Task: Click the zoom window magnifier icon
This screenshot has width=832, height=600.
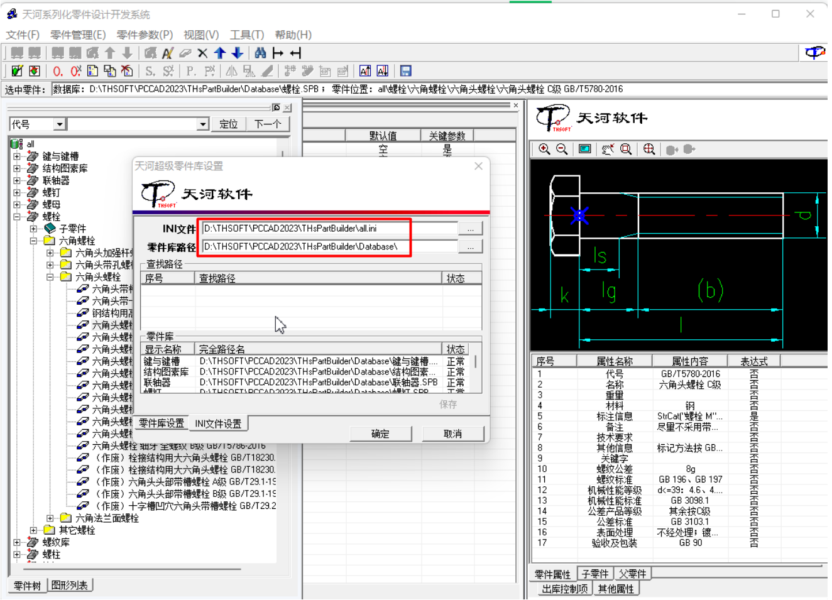Action: point(626,149)
